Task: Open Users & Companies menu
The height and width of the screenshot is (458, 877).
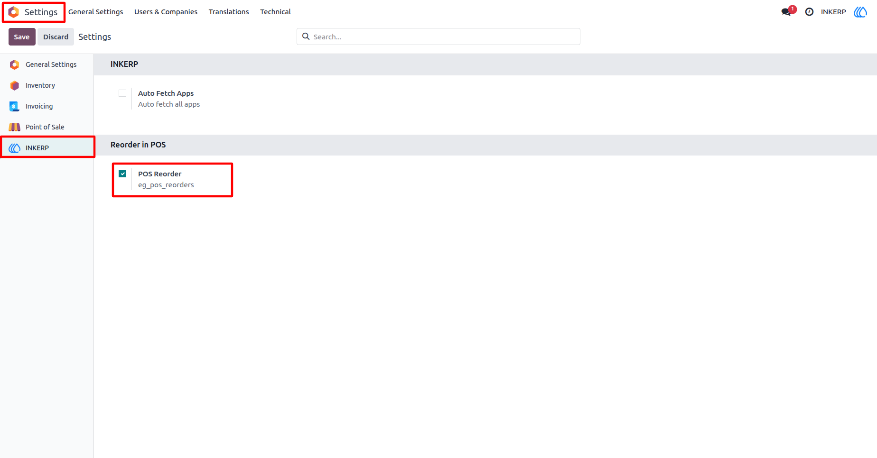Action: coord(166,12)
